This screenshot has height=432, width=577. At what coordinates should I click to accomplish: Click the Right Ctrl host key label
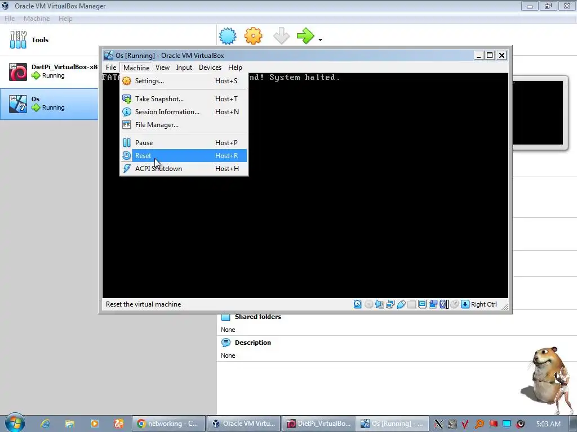484,304
